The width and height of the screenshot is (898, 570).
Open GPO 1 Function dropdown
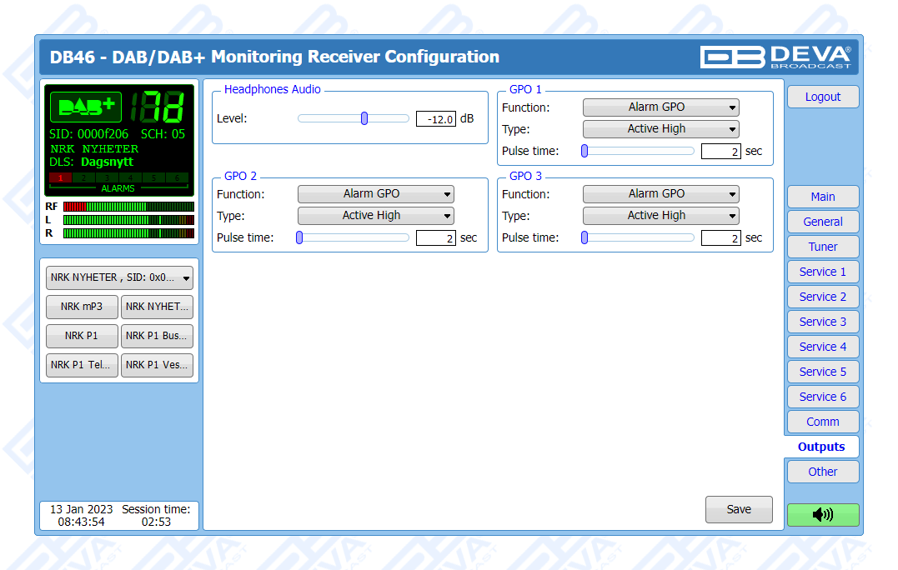coord(660,107)
